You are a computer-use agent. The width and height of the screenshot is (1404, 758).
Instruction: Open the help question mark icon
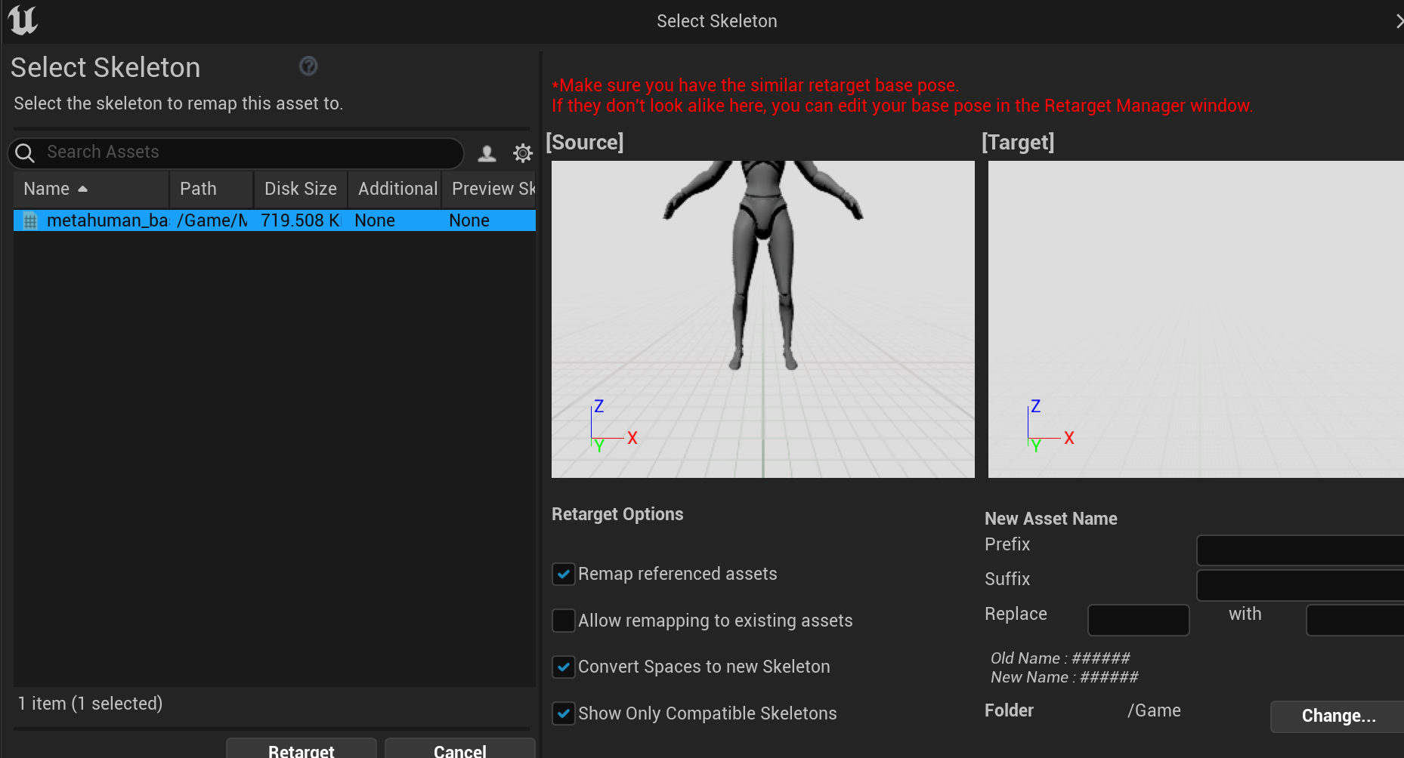pyautogui.click(x=308, y=66)
